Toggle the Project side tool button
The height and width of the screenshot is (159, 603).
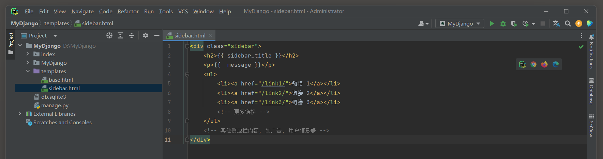pos(11,44)
